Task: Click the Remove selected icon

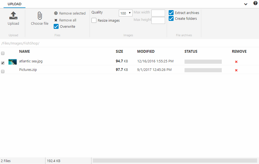Action: tap(56, 13)
